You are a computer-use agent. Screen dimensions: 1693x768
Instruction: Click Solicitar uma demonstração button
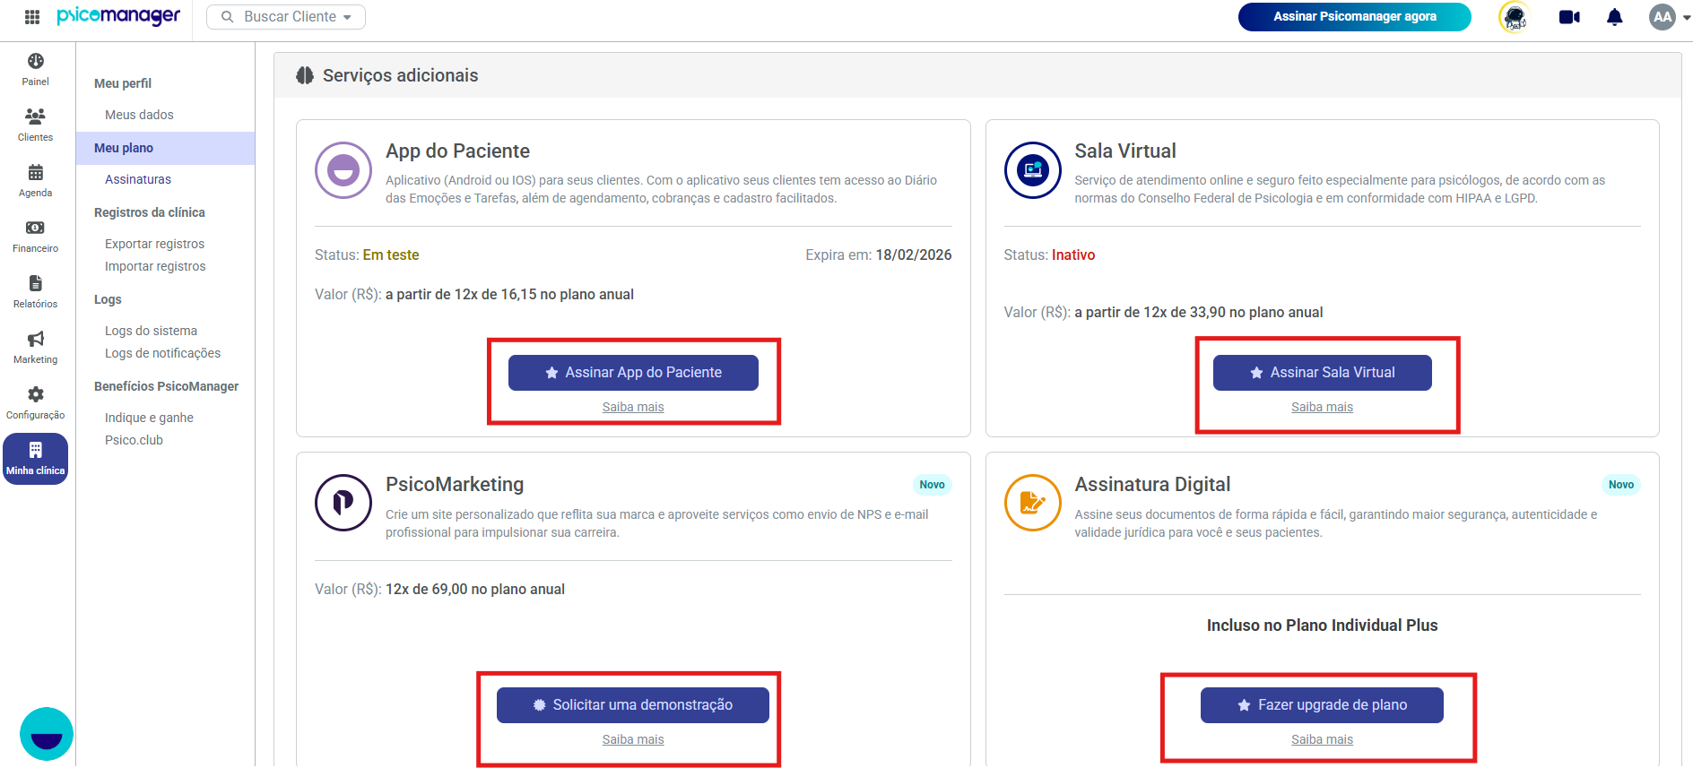tap(633, 705)
